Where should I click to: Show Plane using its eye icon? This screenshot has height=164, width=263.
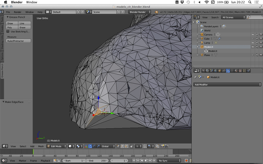(x=253, y=55)
